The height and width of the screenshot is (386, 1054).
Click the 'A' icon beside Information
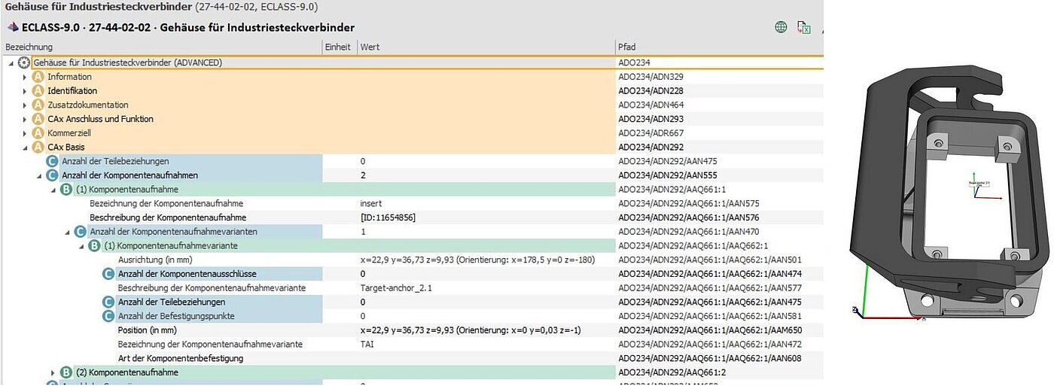(x=38, y=77)
